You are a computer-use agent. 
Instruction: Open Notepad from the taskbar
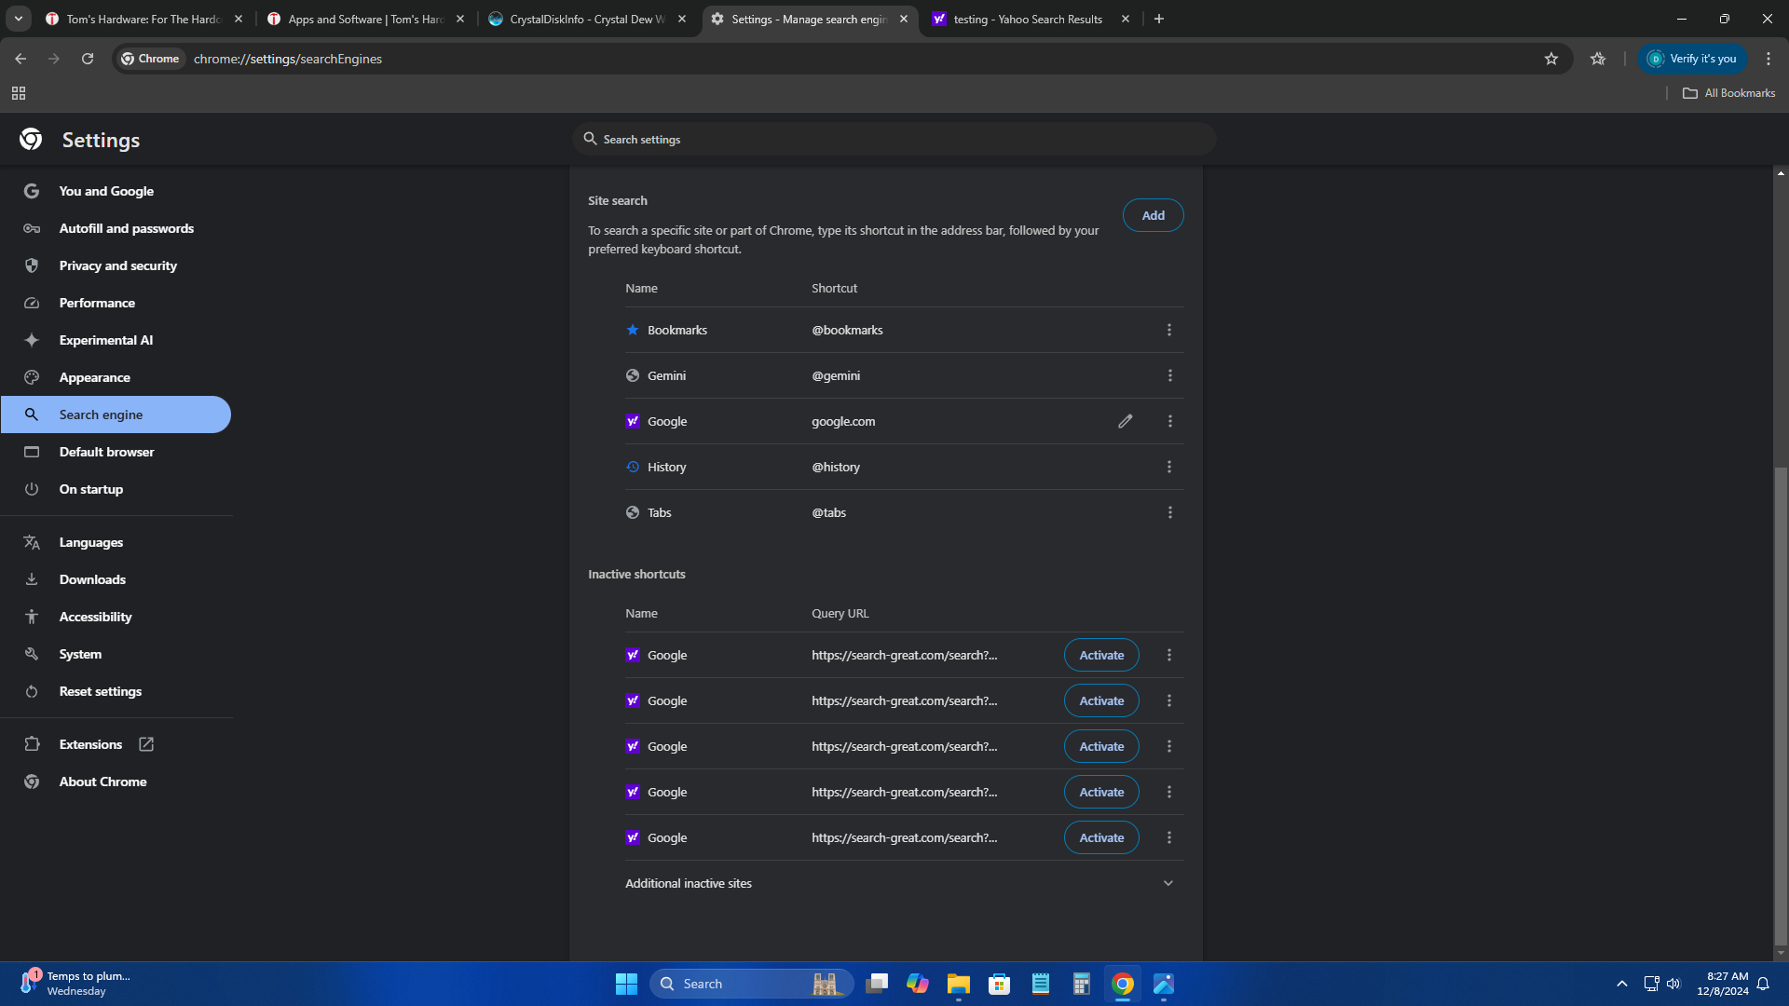(1040, 984)
